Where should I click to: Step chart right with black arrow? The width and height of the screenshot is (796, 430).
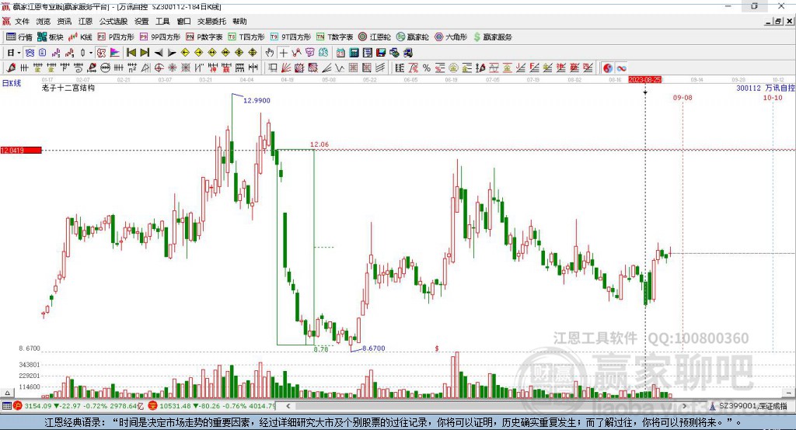point(172,53)
